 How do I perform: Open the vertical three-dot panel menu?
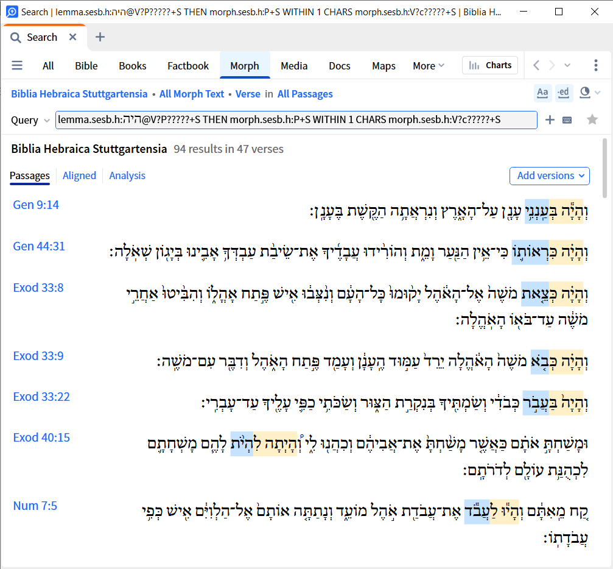pyautogui.click(x=596, y=65)
